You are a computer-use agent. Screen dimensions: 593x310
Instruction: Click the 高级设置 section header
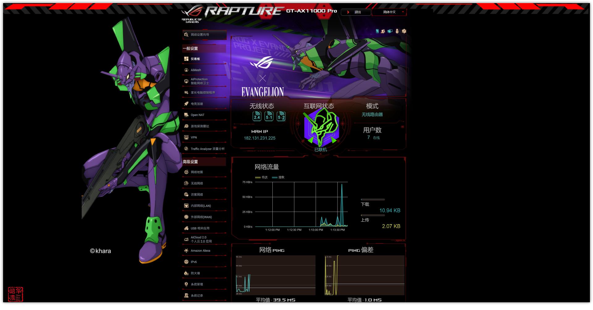click(x=204, y=162)
